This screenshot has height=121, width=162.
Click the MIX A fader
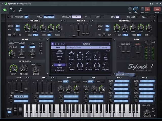[x=123, y=52]
